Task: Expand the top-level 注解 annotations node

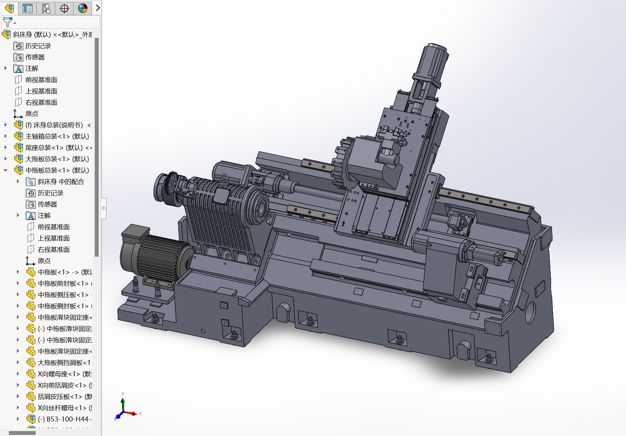Action: 6,68
